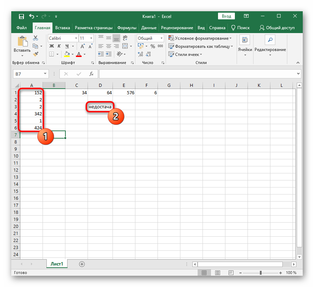Cut selection with the scissors icon
Image resolution: width=314 pixels, height=287 pixels.
(x=36, y=38)
